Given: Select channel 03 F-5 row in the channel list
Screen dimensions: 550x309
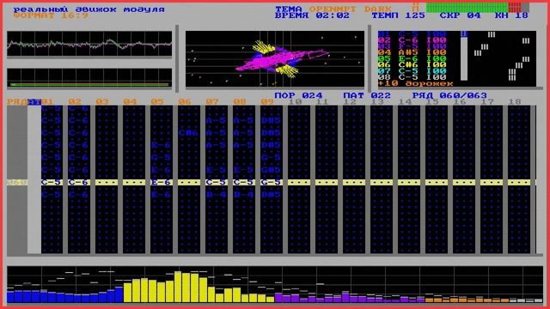Looking at the screenshot, I should [x=412, y=46].
